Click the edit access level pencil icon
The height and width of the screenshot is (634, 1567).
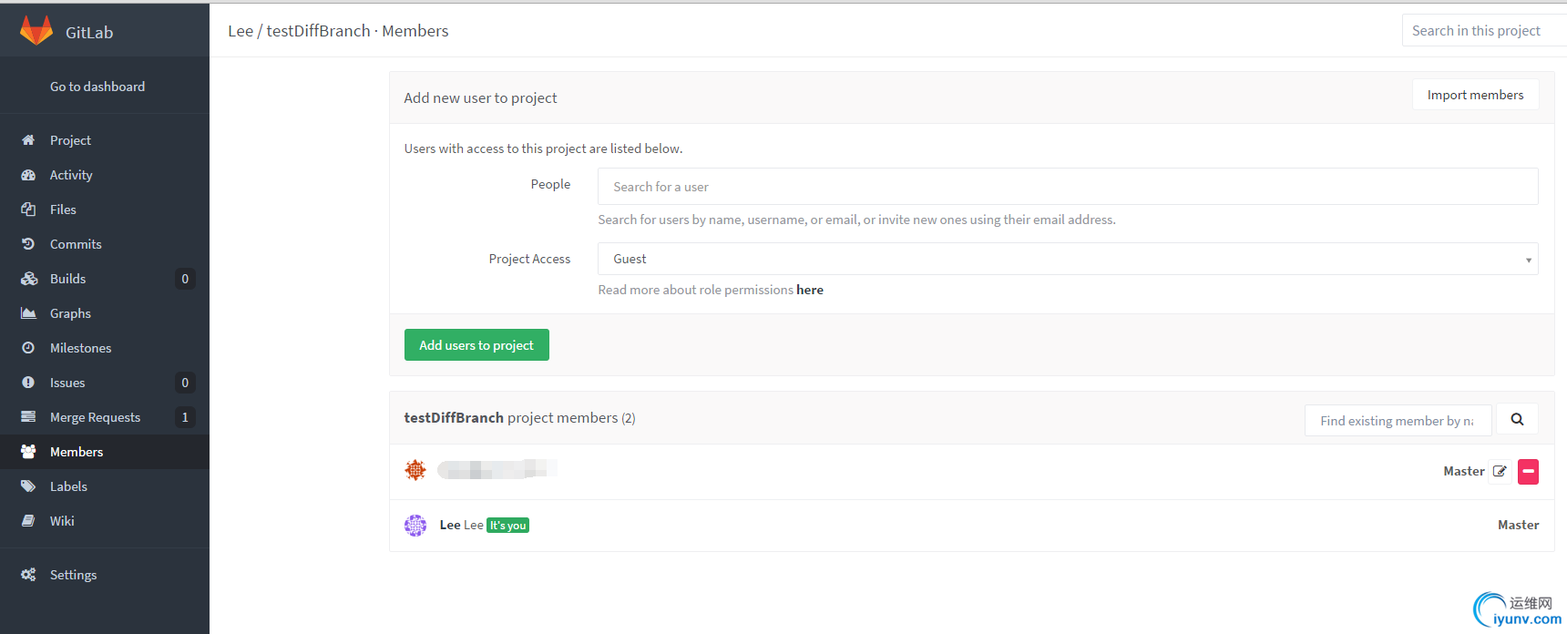(x=1500, y=471)
